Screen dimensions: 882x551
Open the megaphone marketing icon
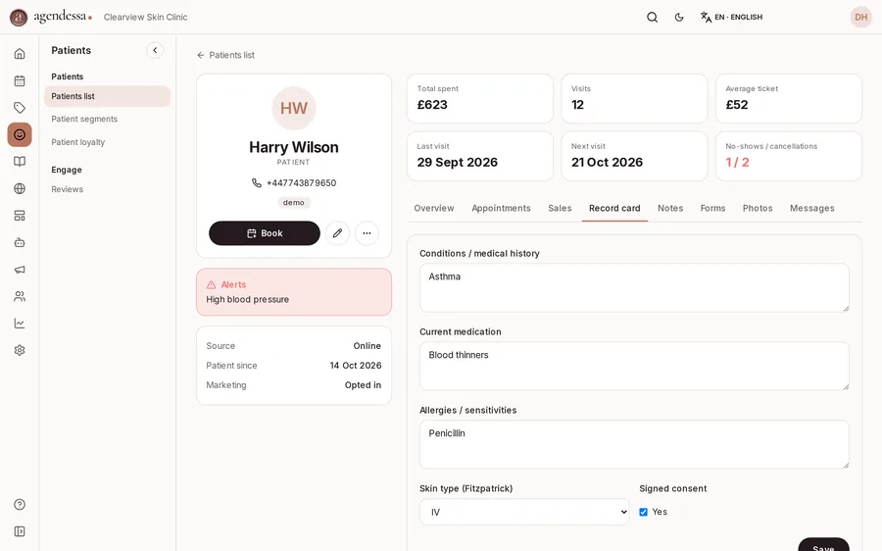[x=20, y=270]
